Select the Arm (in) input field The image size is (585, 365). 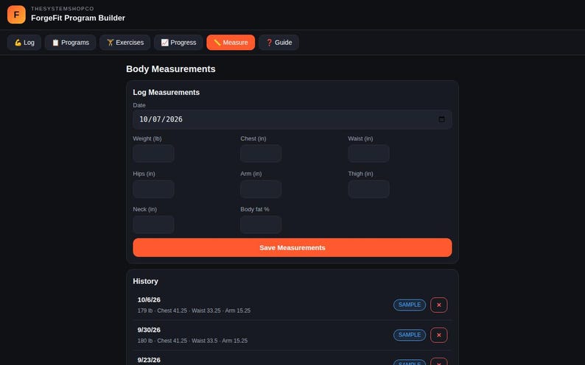click(261, 189)
